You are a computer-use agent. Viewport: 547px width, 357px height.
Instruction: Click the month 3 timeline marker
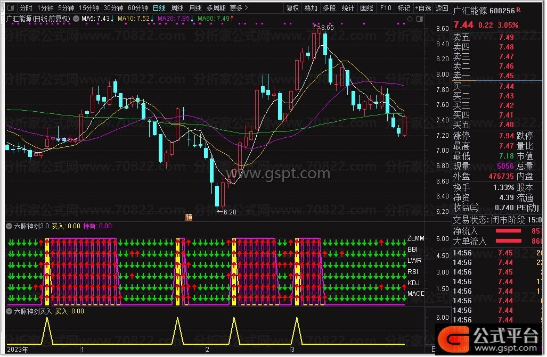[x=292, y=350]
